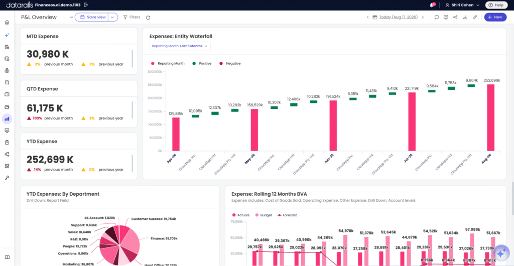
Task: Open the Home icon in sidebar
Action: click(x=7, y=23)
